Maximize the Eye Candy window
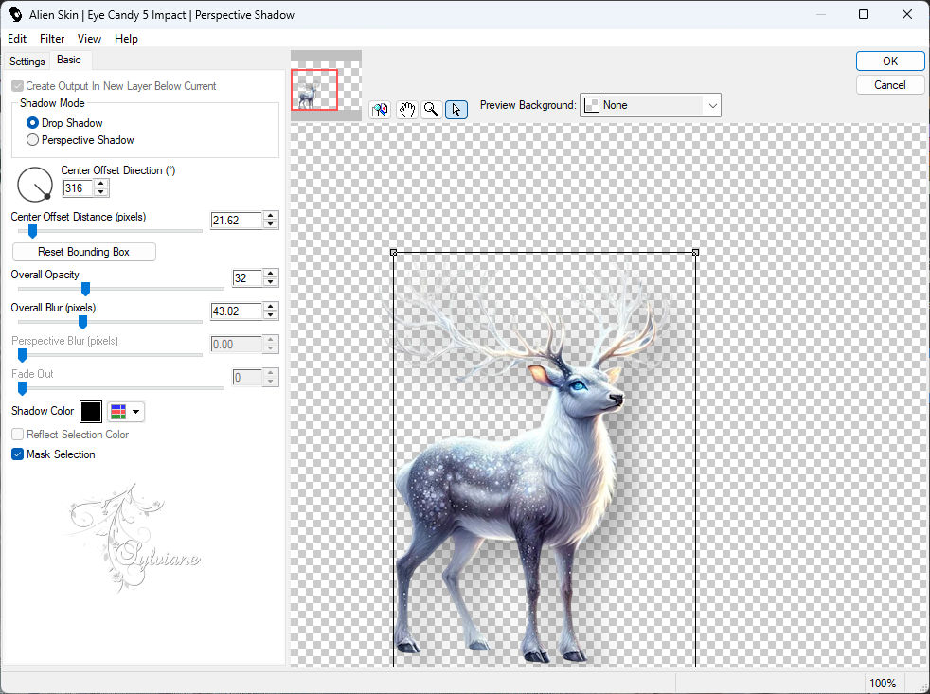Image resolution: width=930 pixels, height=694 pixels. pos(864,14)
